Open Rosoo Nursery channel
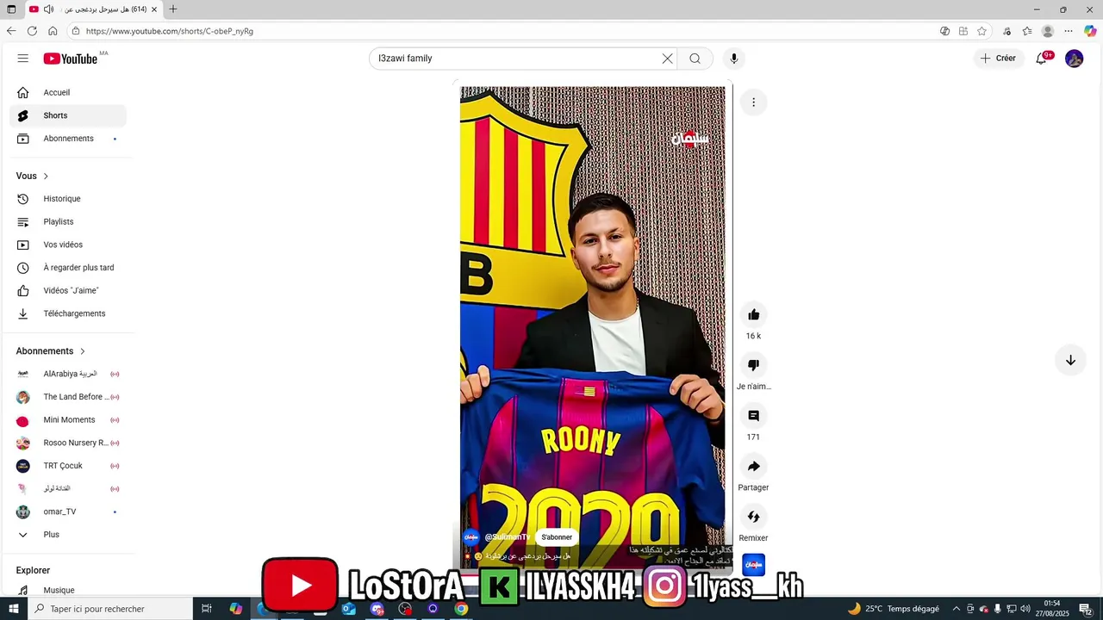The width and height of the screenshot is (1103, 620). coord(68,443)
